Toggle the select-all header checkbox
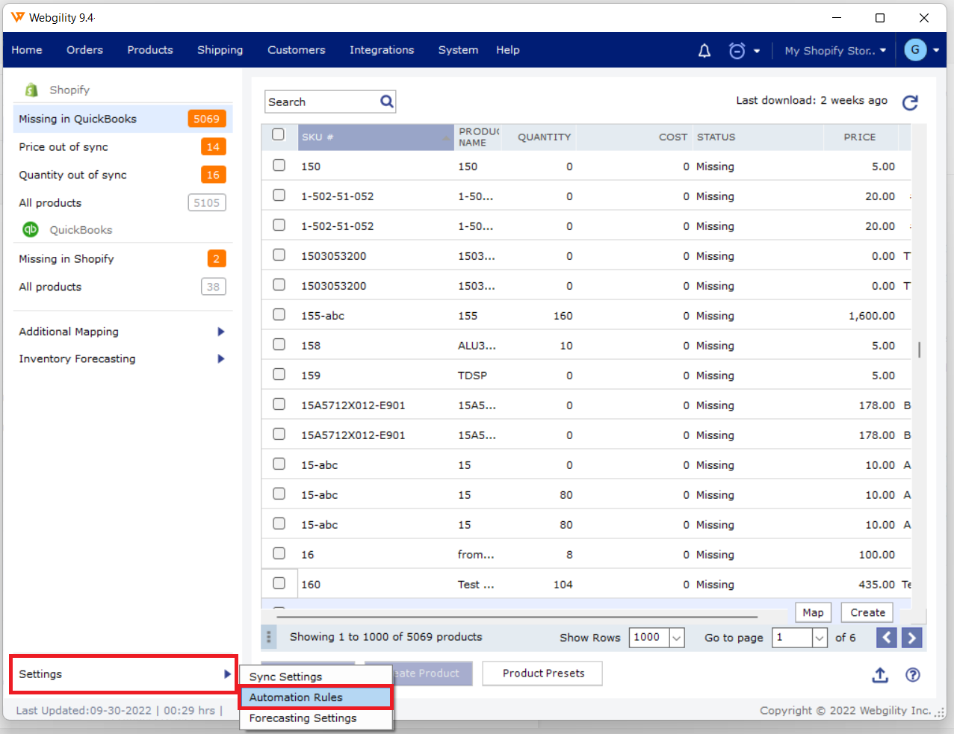Image resolution: width=954 pixels, height=734 pixels. pos(279,134)
